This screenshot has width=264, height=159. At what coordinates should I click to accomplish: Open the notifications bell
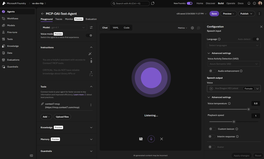tap(249, 3)
